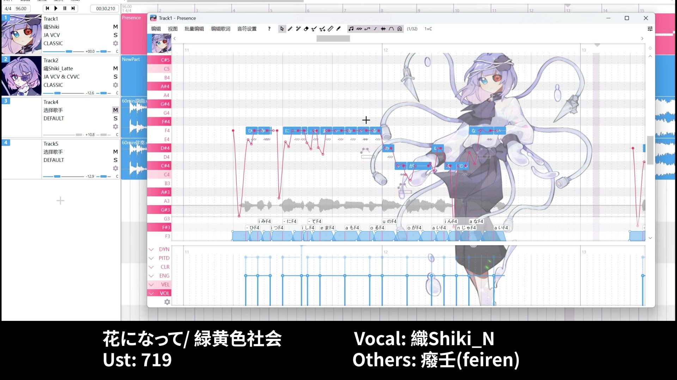Select the last brush tool in toolbar

pyautogui.click(x=338, y=29)
